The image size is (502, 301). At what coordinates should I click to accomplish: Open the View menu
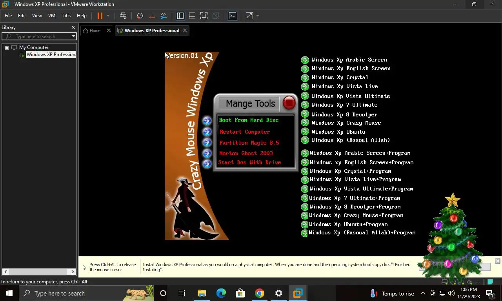[37, 16]
